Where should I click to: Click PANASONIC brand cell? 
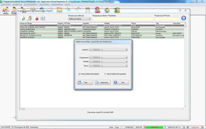tap(143, 37)
